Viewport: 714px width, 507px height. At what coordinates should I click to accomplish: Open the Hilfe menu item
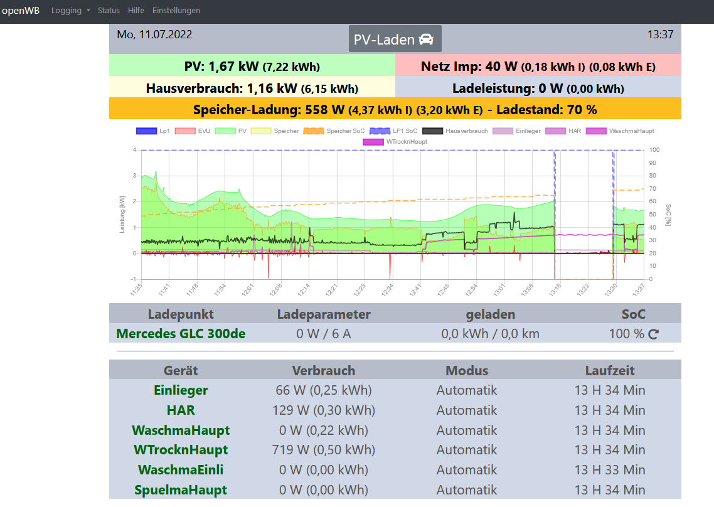pyautogui.click(x=136, y=11)
